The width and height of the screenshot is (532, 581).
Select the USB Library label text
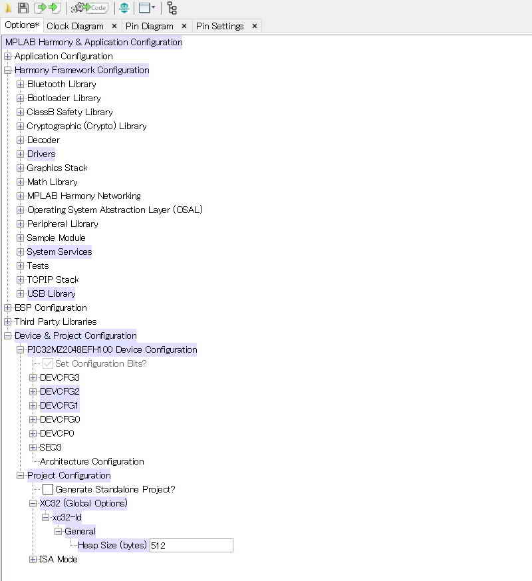[51, 294]
